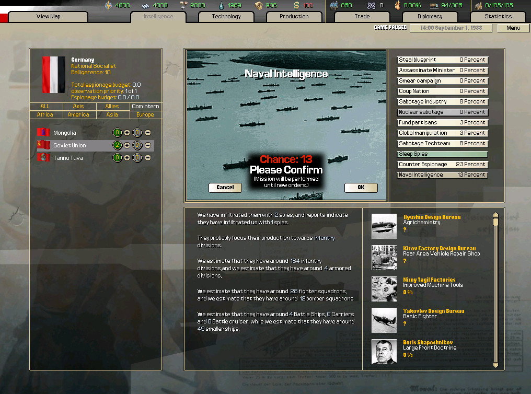Click the supplies crate icon beside 936
The image size is (531, 394).
(259, 5)
